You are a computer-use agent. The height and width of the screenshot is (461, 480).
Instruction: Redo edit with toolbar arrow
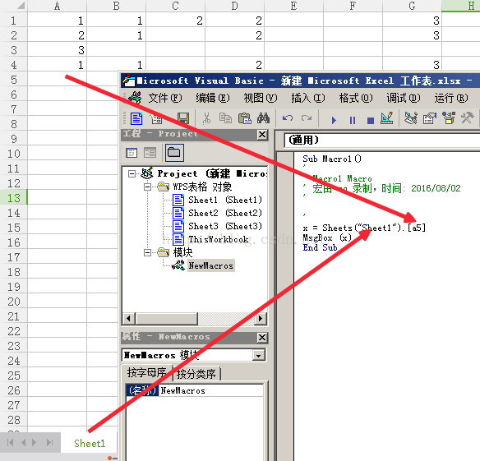point(307,118)
